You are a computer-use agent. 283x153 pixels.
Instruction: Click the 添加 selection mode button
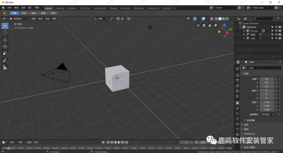24,13
